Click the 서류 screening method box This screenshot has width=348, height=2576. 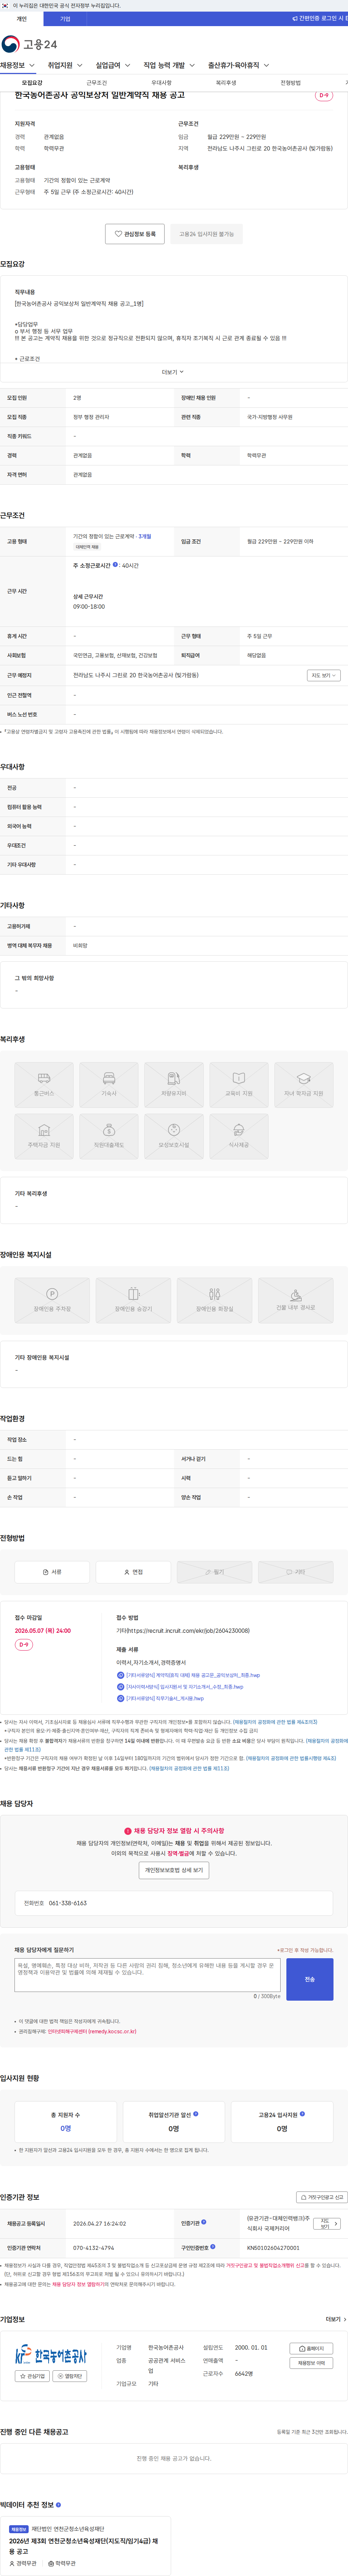tap(52, 1572)
